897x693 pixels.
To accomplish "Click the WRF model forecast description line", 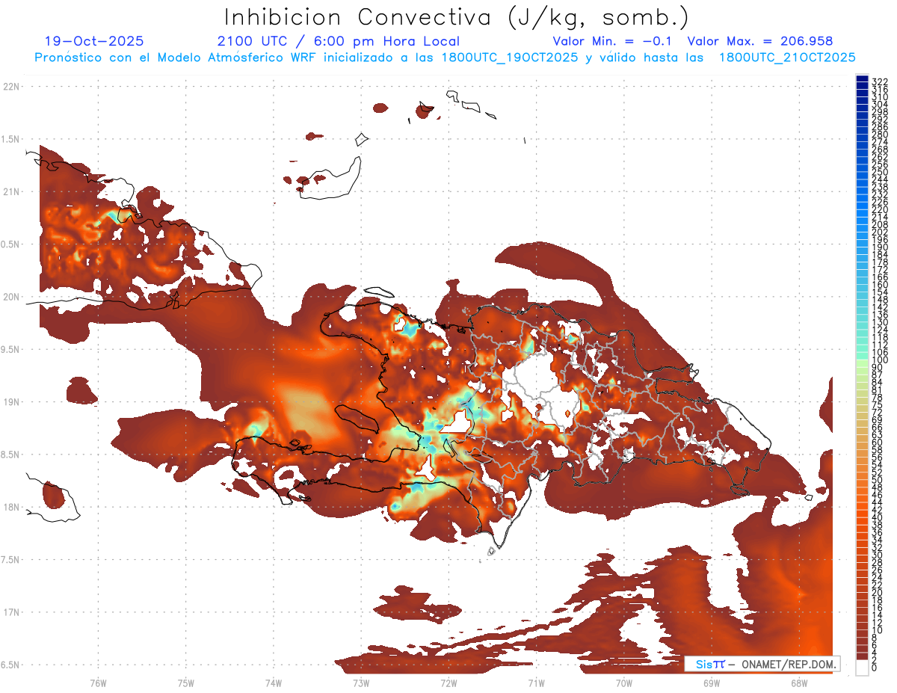I will pyautogui.click(x=445, y=57).
